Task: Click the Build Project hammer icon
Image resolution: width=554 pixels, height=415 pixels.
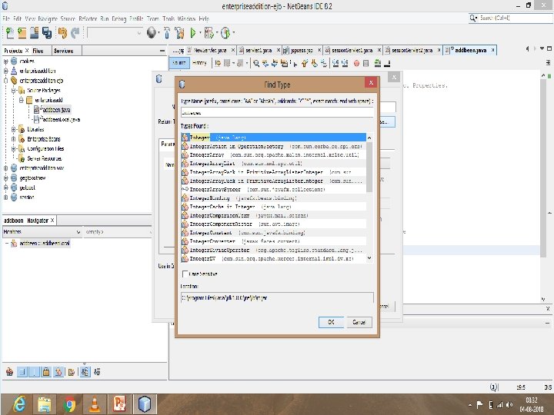Action: [x=167, y=33]
